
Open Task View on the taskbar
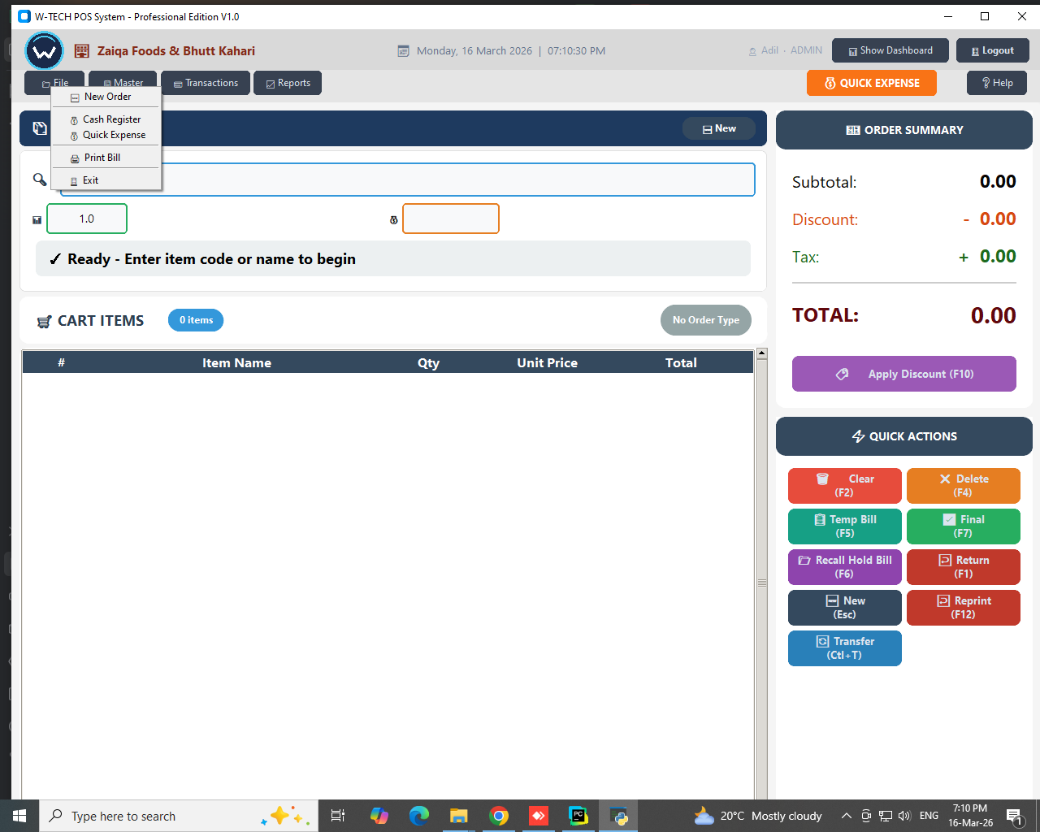point(338,816)
